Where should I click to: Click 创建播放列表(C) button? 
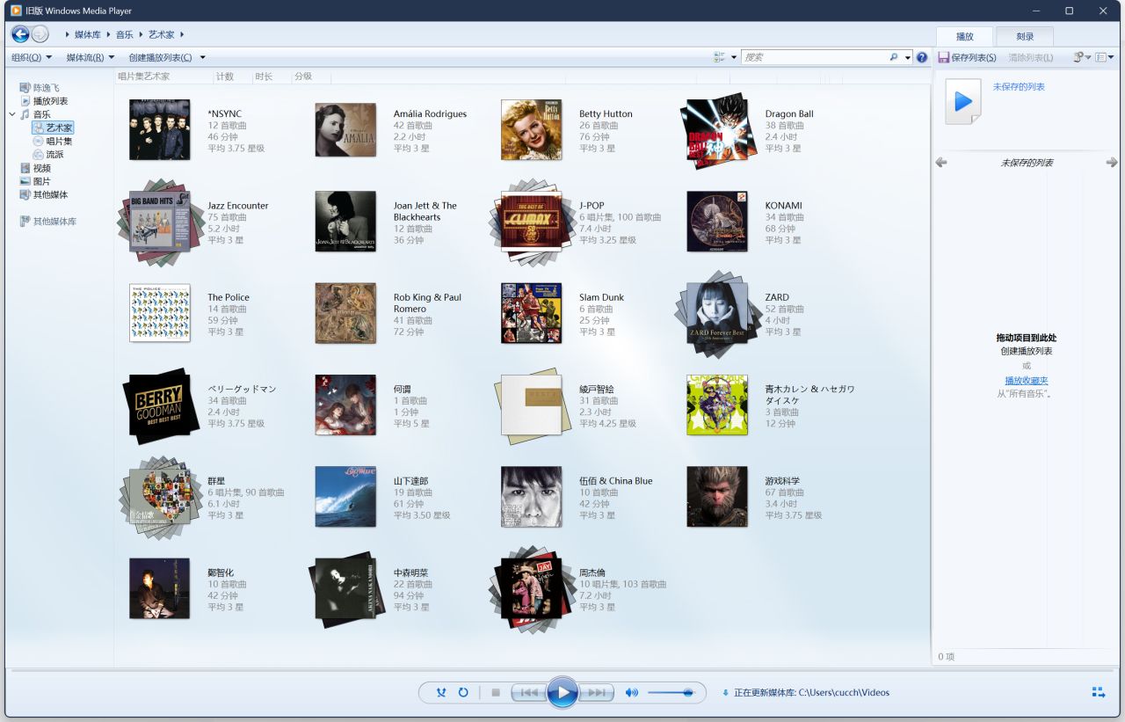tap(160, 57)
